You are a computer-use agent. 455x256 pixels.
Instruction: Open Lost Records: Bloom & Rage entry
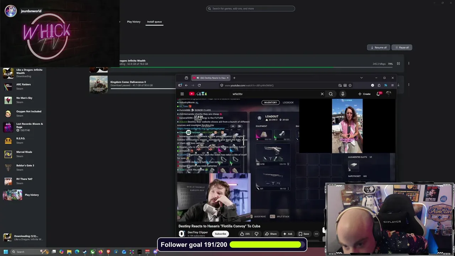(23, 127)
